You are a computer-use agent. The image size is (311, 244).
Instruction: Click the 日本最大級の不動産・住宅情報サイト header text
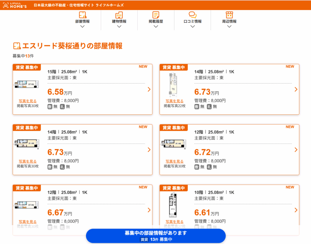[x=79, y=5]
